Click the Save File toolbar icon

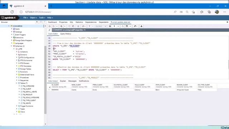tap(54, 26)
